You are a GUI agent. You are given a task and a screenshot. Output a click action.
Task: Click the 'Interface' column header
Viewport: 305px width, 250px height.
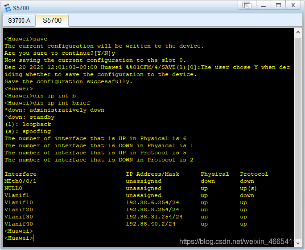click(x=21, y=174)
